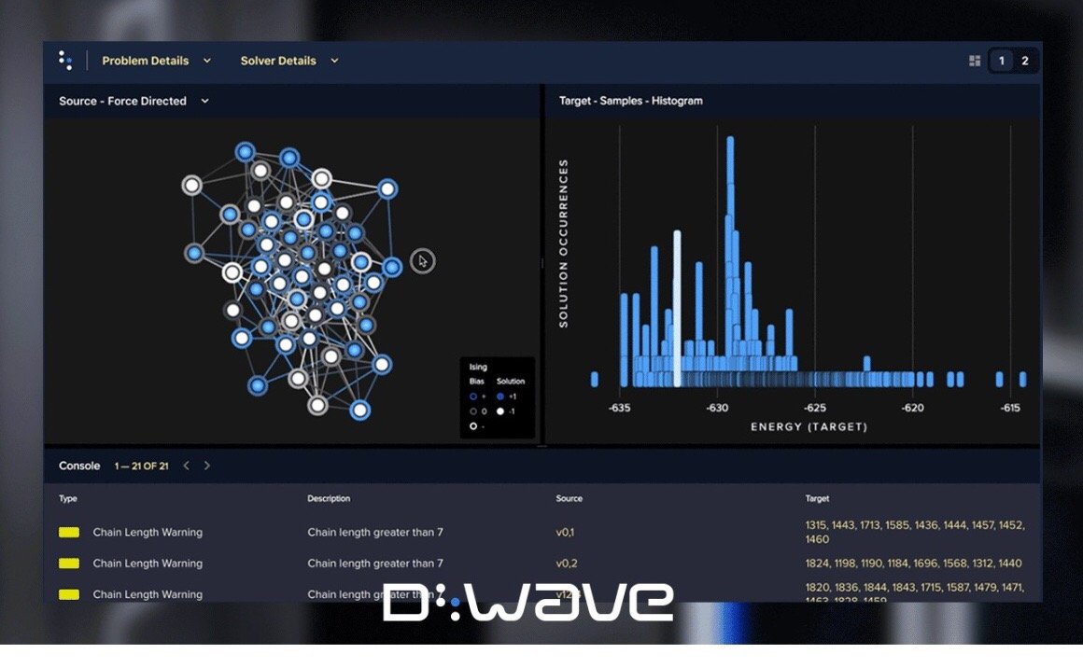Go to previous console page

[x=186, y=466]
